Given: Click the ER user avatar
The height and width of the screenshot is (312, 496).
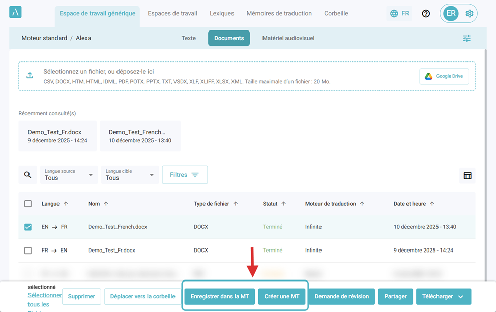Looking at the screenshot, I should pos(451,14).
